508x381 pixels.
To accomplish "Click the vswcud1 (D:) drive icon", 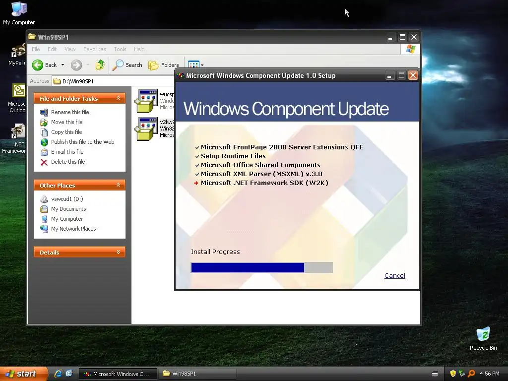I will point(44,199).
